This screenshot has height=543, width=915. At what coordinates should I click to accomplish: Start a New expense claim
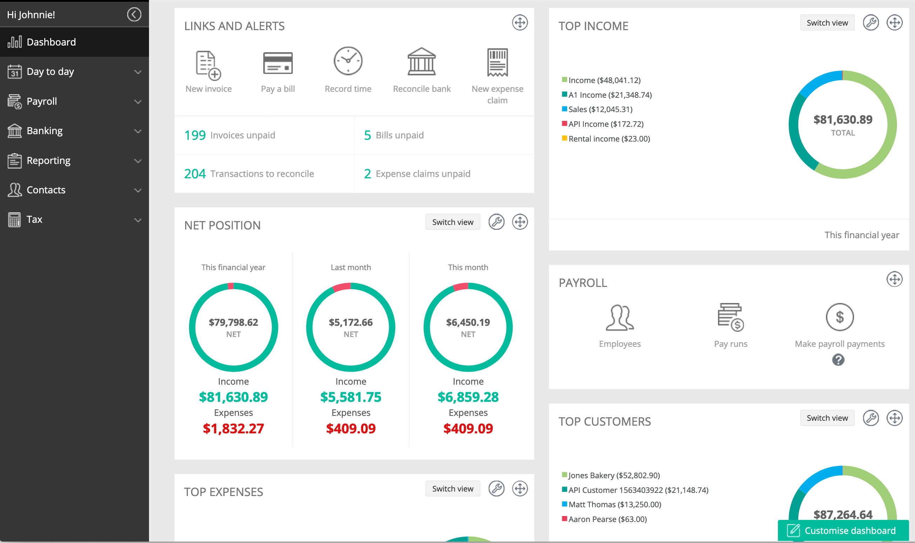(x=497, y=76)
